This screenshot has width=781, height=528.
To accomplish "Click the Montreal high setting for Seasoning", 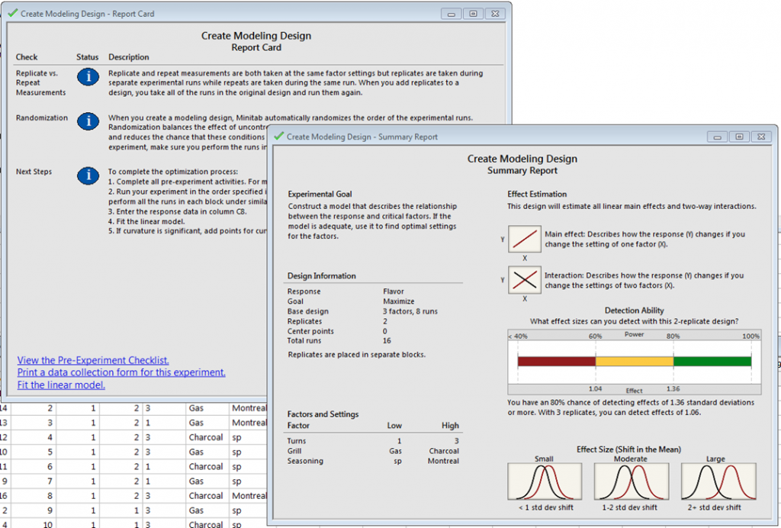I will click(443, 461).
